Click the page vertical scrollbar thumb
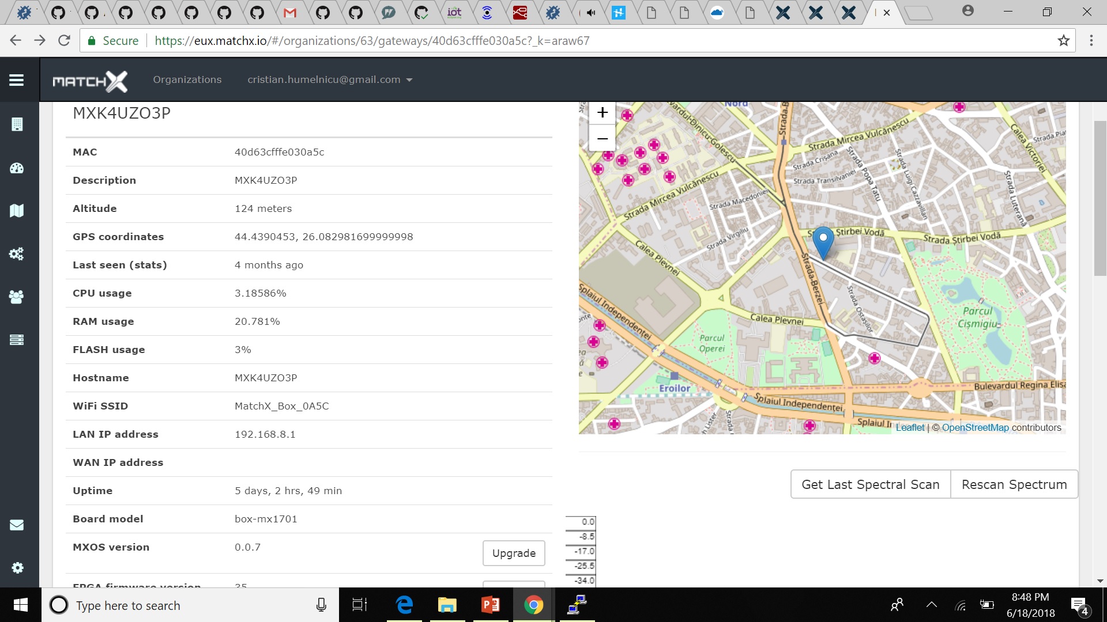Screen dimensions: 1107x622 1100,199
